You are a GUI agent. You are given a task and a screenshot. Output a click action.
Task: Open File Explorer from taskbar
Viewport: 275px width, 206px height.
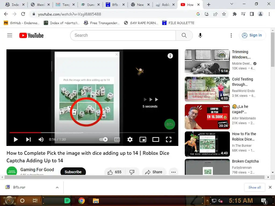96,201
